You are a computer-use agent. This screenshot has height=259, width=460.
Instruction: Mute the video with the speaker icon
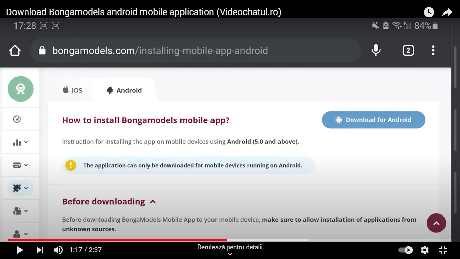tap(58, 250)
